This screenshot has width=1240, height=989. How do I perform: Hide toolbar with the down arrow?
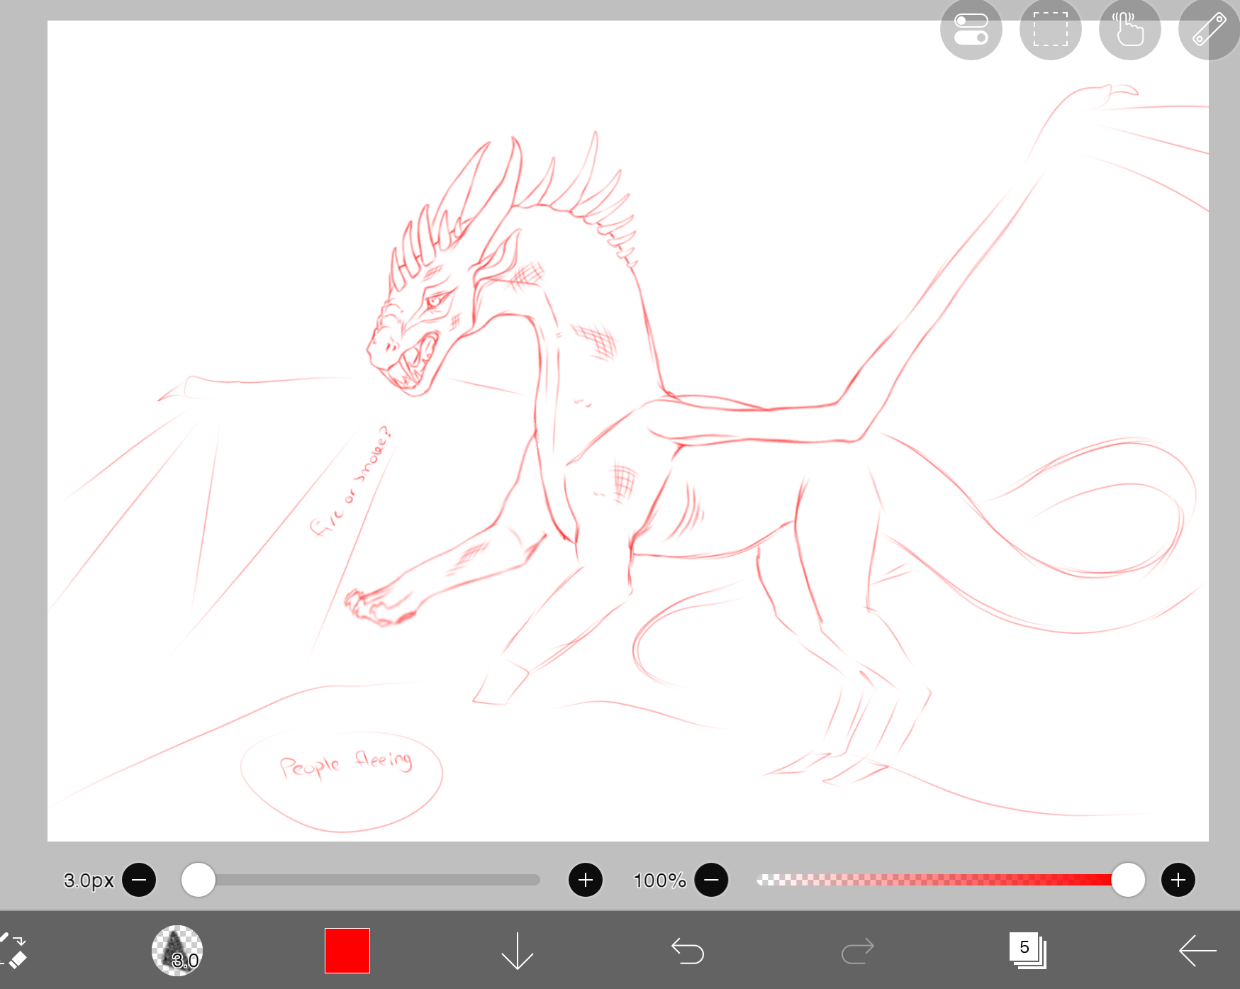point(518,950)
